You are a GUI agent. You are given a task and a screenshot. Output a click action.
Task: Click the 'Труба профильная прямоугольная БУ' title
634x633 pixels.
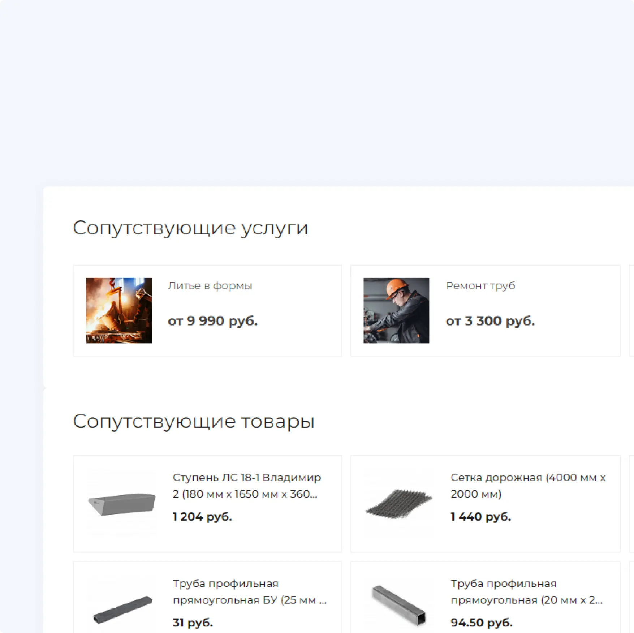[250, 592]
